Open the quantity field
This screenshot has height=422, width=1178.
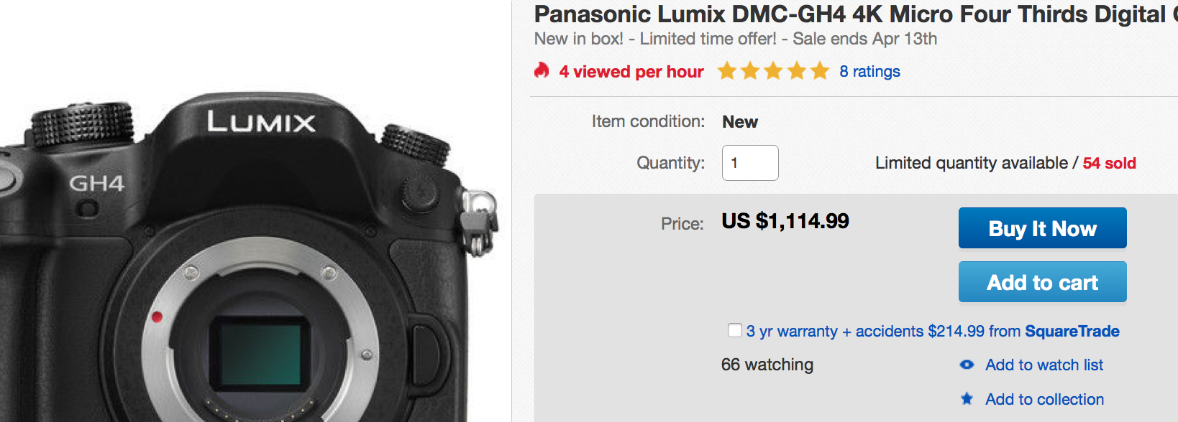(x=750, y=163)
